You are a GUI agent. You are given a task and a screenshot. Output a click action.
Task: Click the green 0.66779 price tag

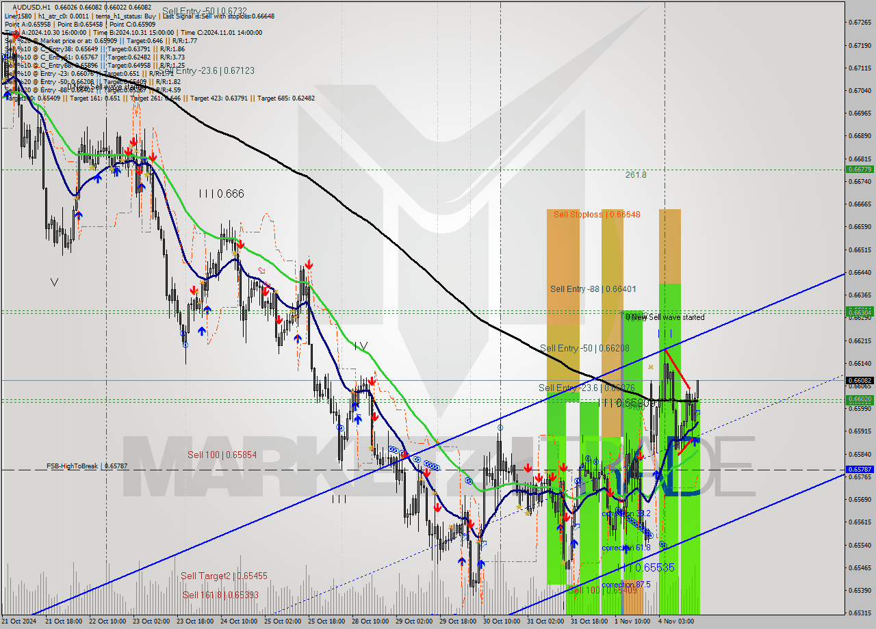(860, 169)
